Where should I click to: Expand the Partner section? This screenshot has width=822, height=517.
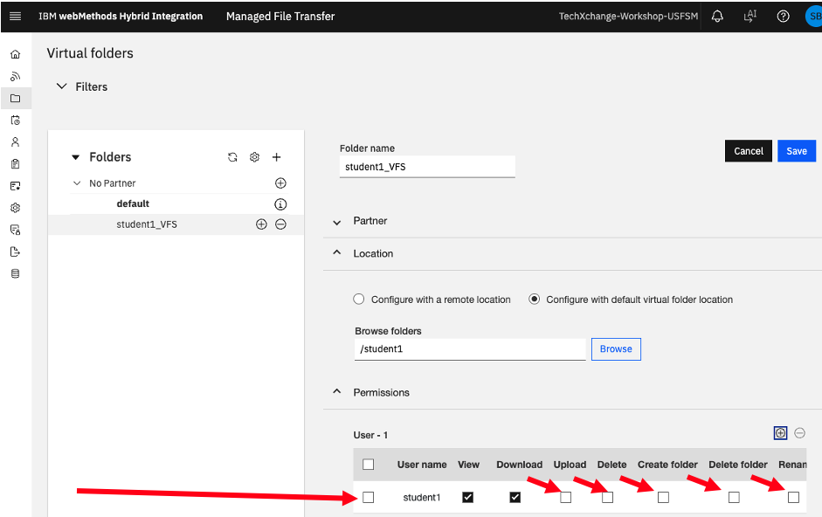[x=336, y=223]
